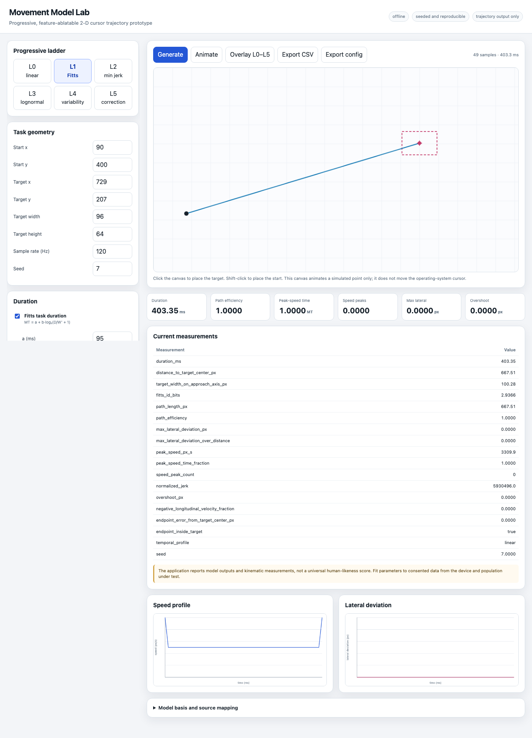Image resolution: width=532 pixels, height=738 pixels.
Task: Click the Sample rate (Hz) input
Action: coord(112,251)
